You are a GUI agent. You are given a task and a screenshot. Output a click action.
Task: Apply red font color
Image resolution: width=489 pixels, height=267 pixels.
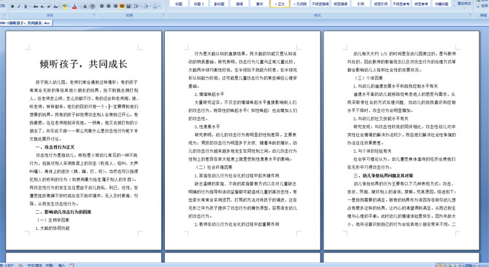(x=74, y=7)
